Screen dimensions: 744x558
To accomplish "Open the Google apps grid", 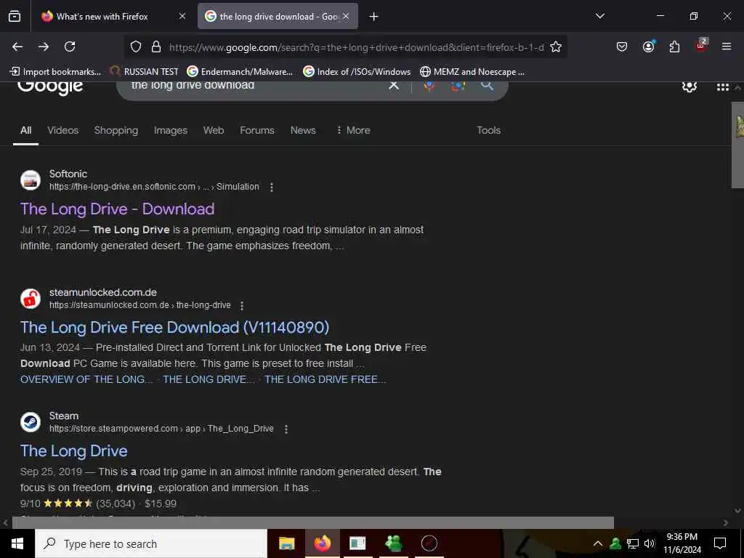I will click(723, 87).
